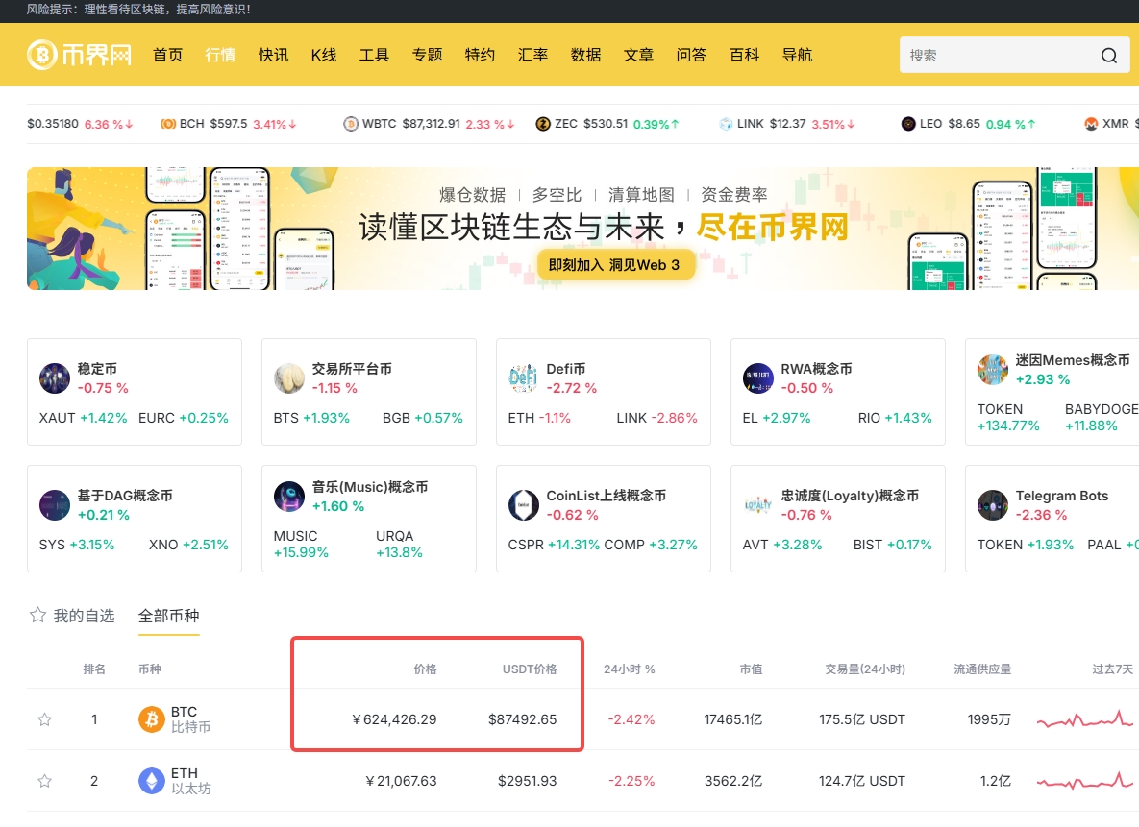Switch to 我的自选 tab
Viewport: 1139px width, 827px height.
point(72,616)
